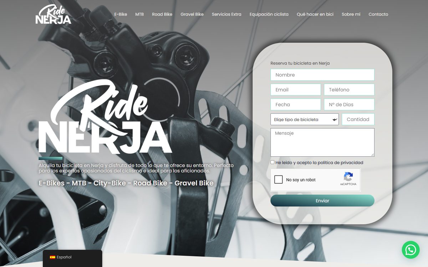
Task: Accept the privacy policy checkbox
Action: coord(272,162)
